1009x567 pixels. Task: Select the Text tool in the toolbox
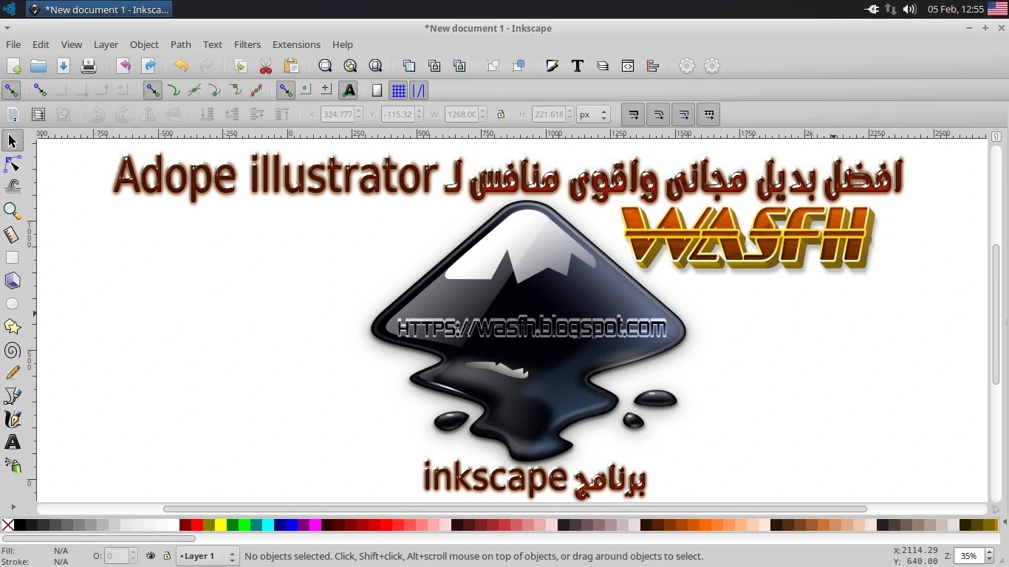coord(12,442)
